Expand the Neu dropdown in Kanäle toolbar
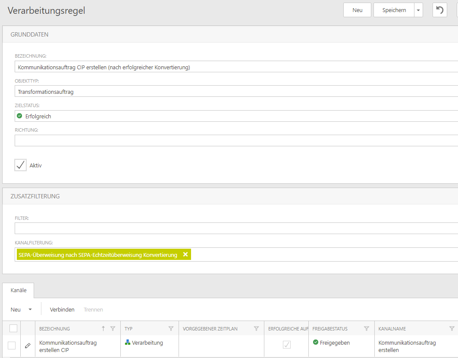Viewport: 458px width, 358px height. 30,309
